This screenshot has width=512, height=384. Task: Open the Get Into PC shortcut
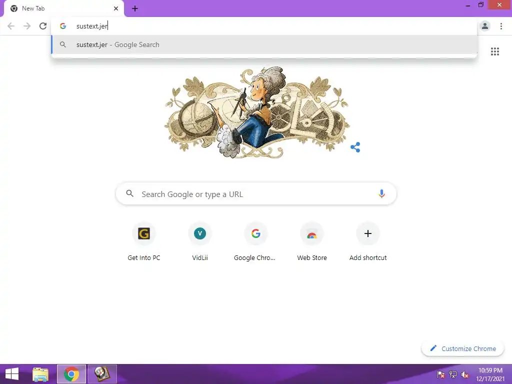144,241
